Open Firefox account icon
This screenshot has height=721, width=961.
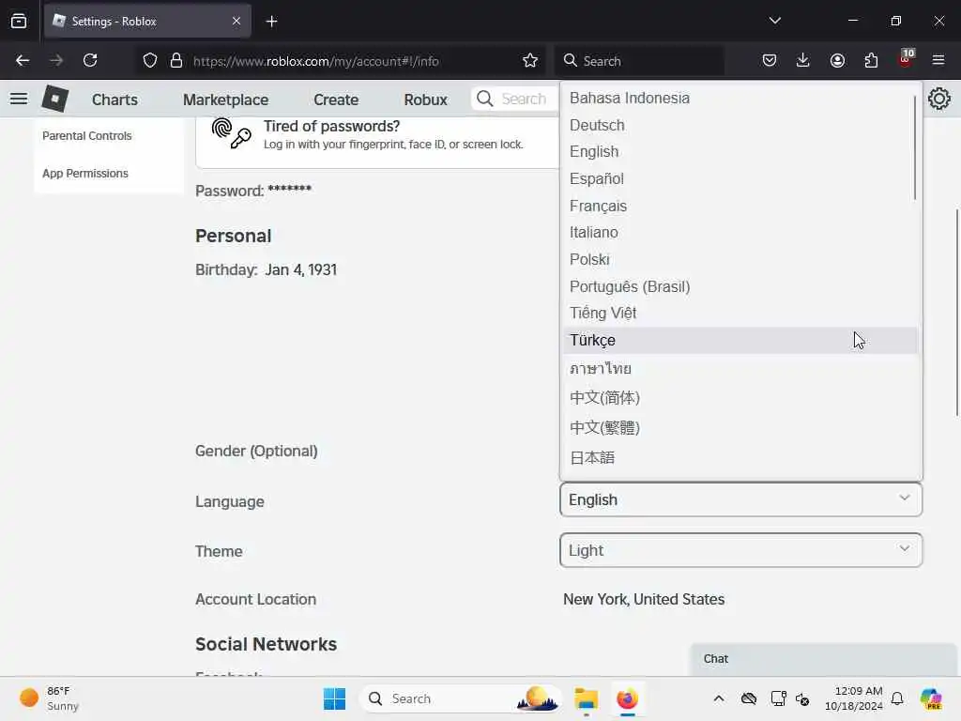click(837, 61)
